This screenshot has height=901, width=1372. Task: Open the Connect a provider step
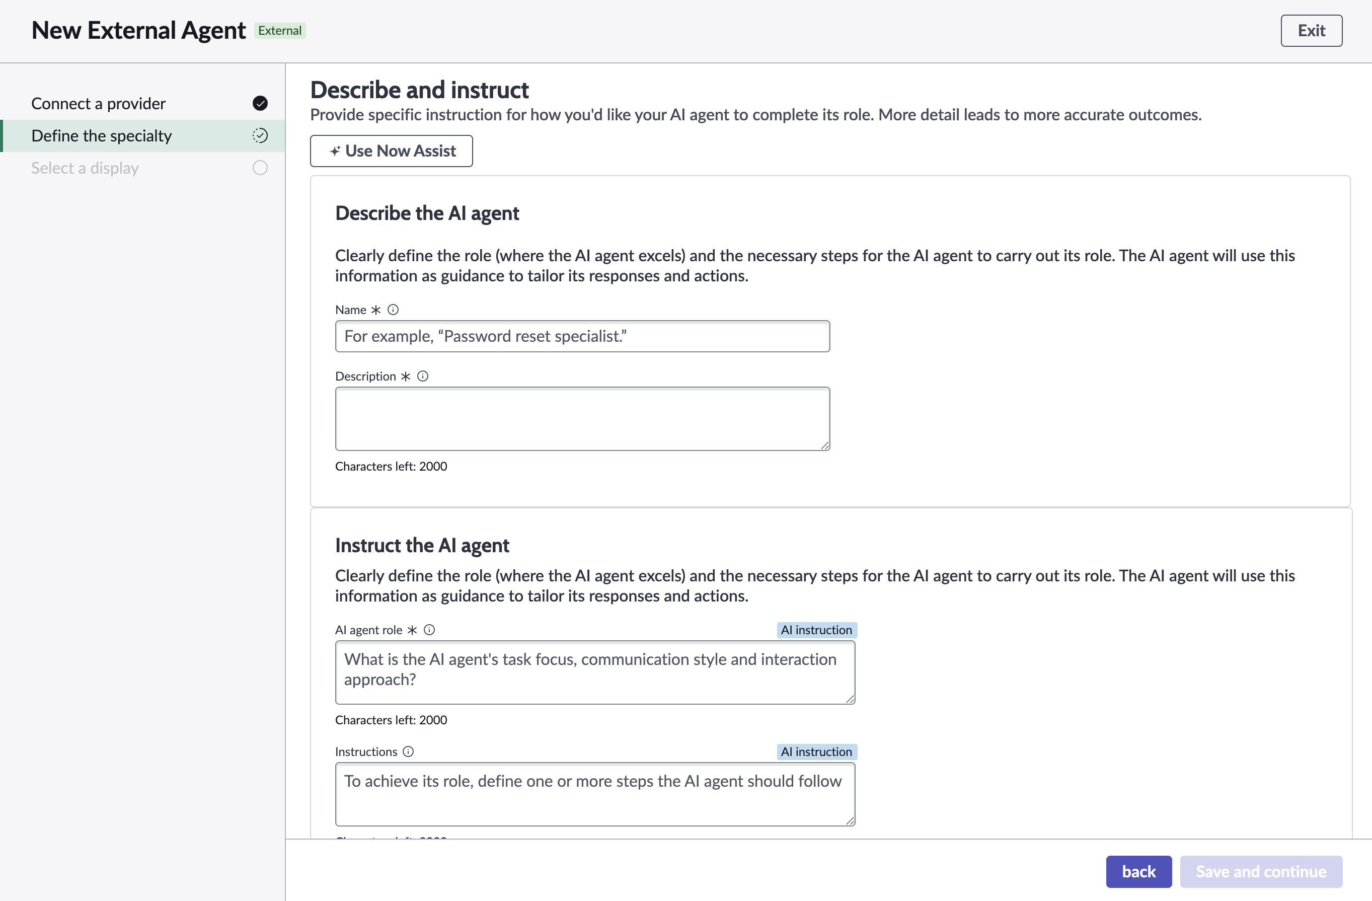click(143, 103)
